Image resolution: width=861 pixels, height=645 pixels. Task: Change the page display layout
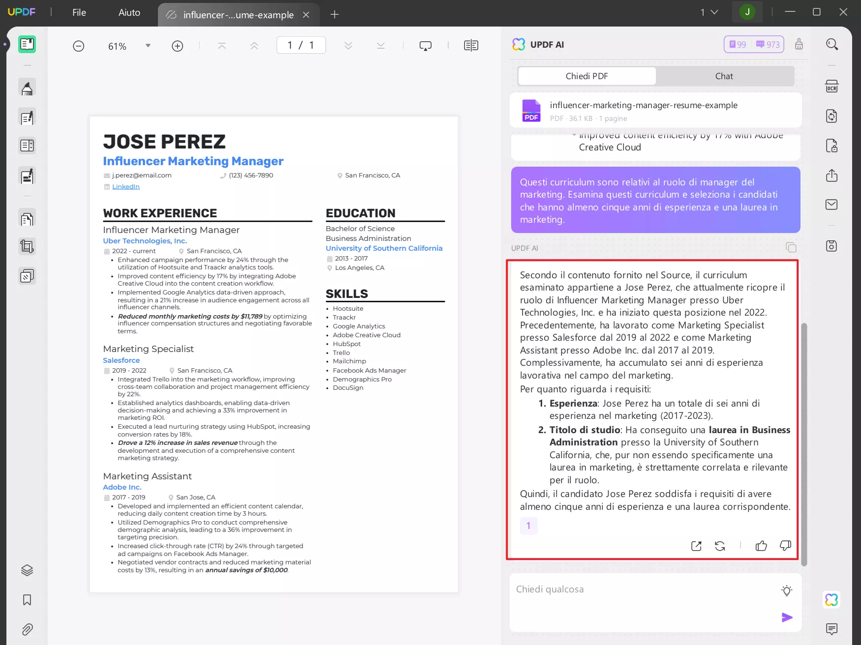tap(471, 46)
